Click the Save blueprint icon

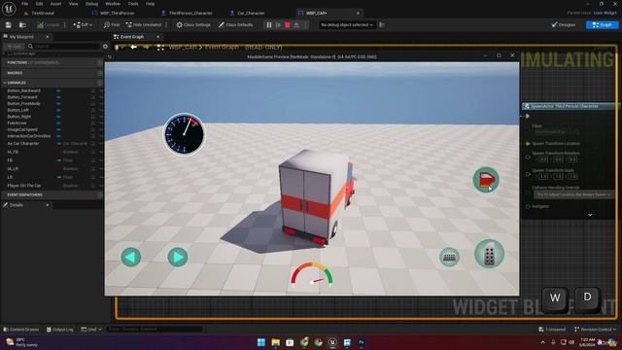(x=9, y=25)
